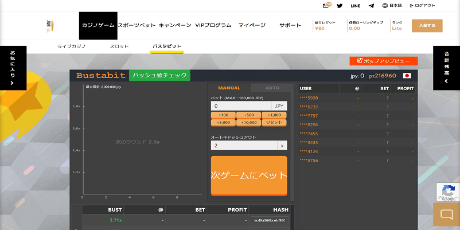Viewport: 460px width, 230px height.
Task: Switch to the ライブカジノ tab
Action: (x=71, y=46)
